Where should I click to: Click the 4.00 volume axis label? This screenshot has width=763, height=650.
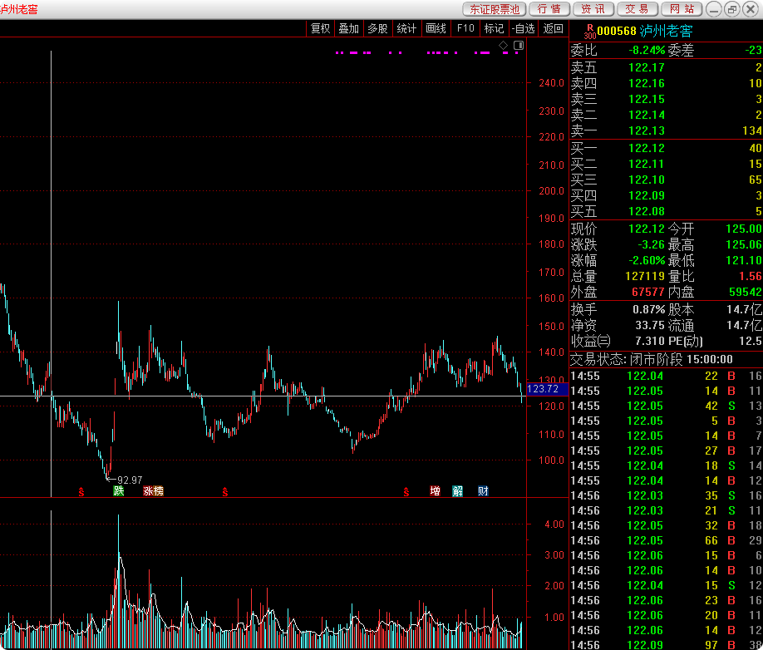(554, 524)
